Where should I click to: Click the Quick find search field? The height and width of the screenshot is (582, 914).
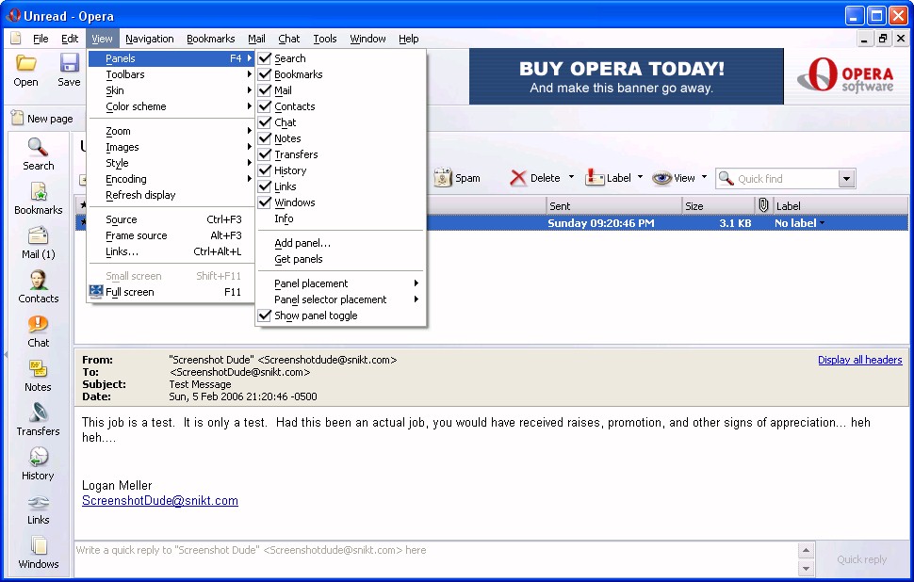click(x=787, y=178)
